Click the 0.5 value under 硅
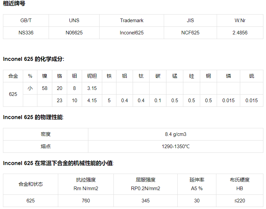This screenshot has width=266, height=209. pyautogui.click(x=192, y=101)
